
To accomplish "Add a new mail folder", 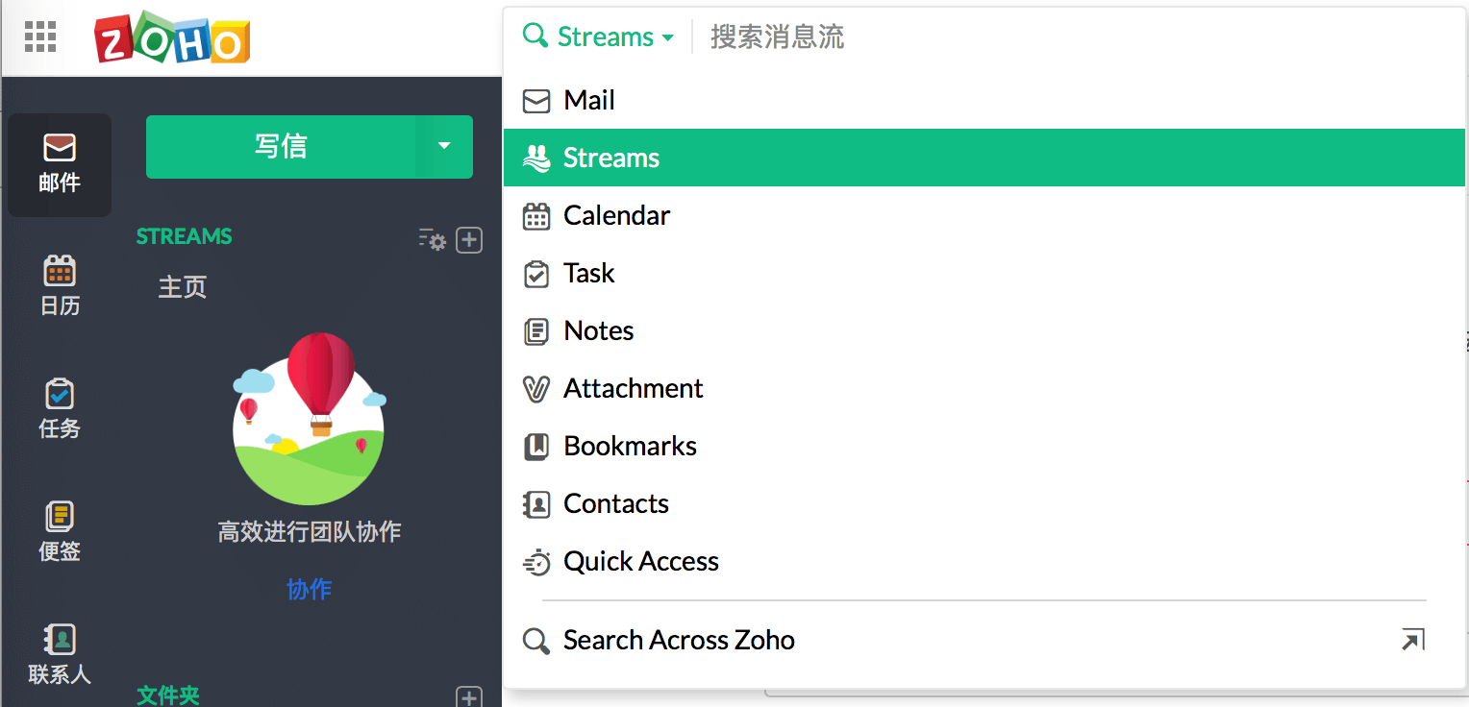I will (469, 697).
